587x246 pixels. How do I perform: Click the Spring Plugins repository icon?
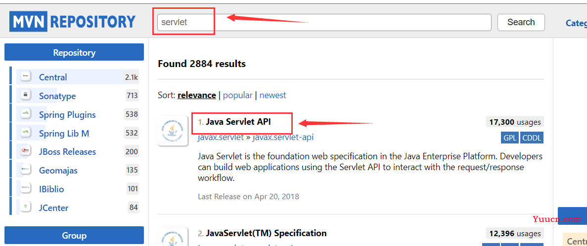(25, 114)
